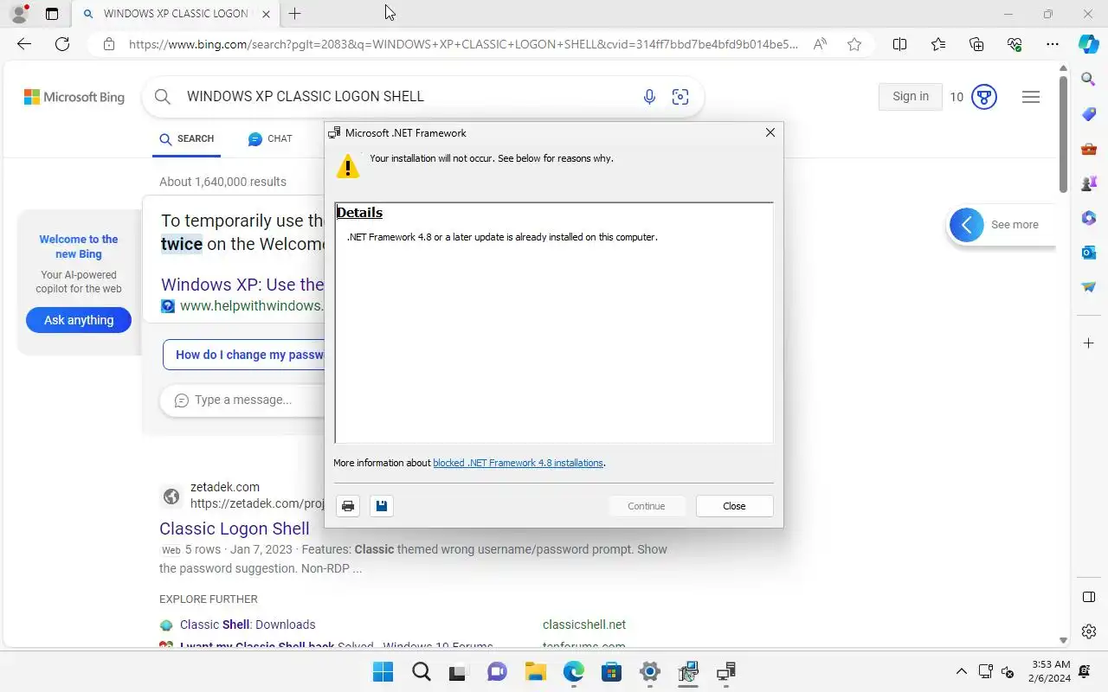The image size is (1108, 692).
Task: Open sidebar Shopping tag icon
Action: [1089, 114]
